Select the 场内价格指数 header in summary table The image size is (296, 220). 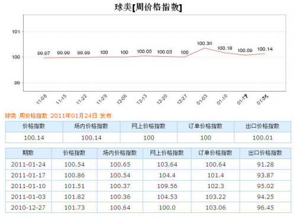pyautogui.click(x=91, y=126)
